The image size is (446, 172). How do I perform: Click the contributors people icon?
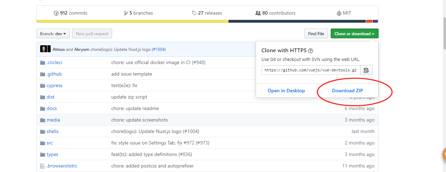pyautogui.click(x=258, y=13)
